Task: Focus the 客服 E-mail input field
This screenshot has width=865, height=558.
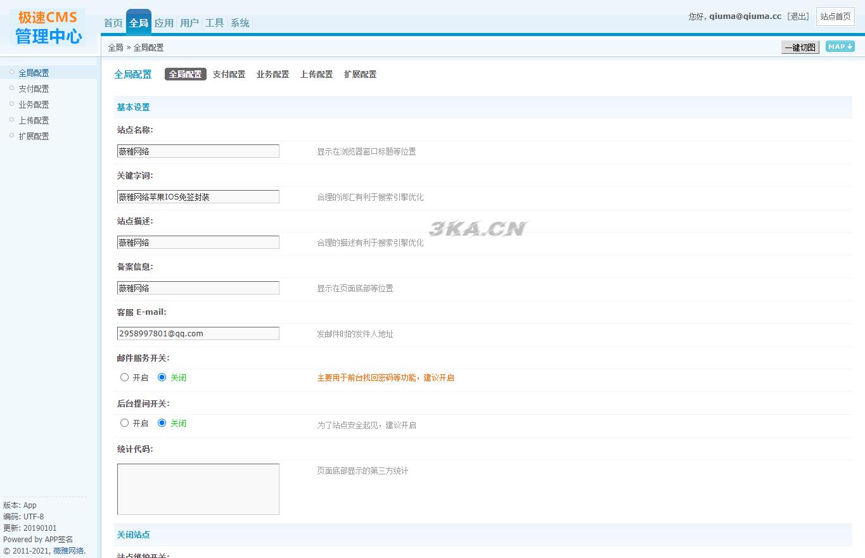Action: (198, 334)
